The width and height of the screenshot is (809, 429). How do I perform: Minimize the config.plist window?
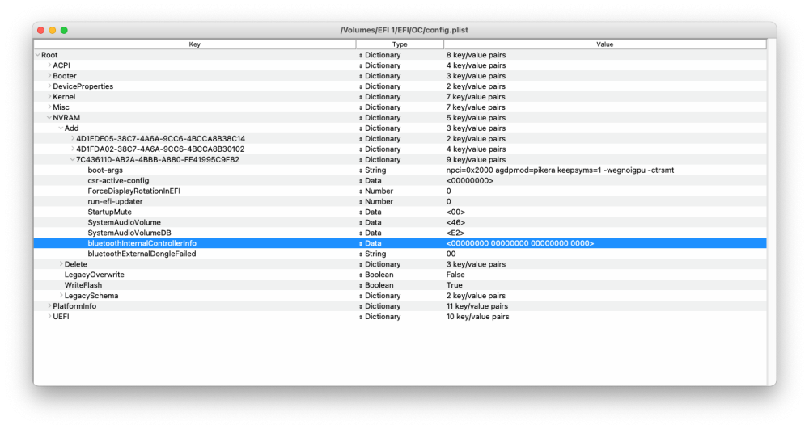click(53, 31)
